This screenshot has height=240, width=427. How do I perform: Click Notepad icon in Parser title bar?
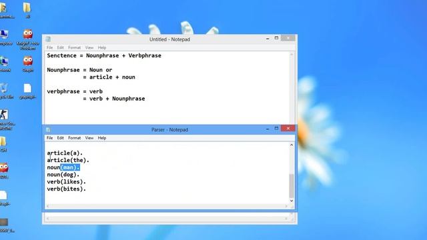pyautogui.click(x=48, y=129)
